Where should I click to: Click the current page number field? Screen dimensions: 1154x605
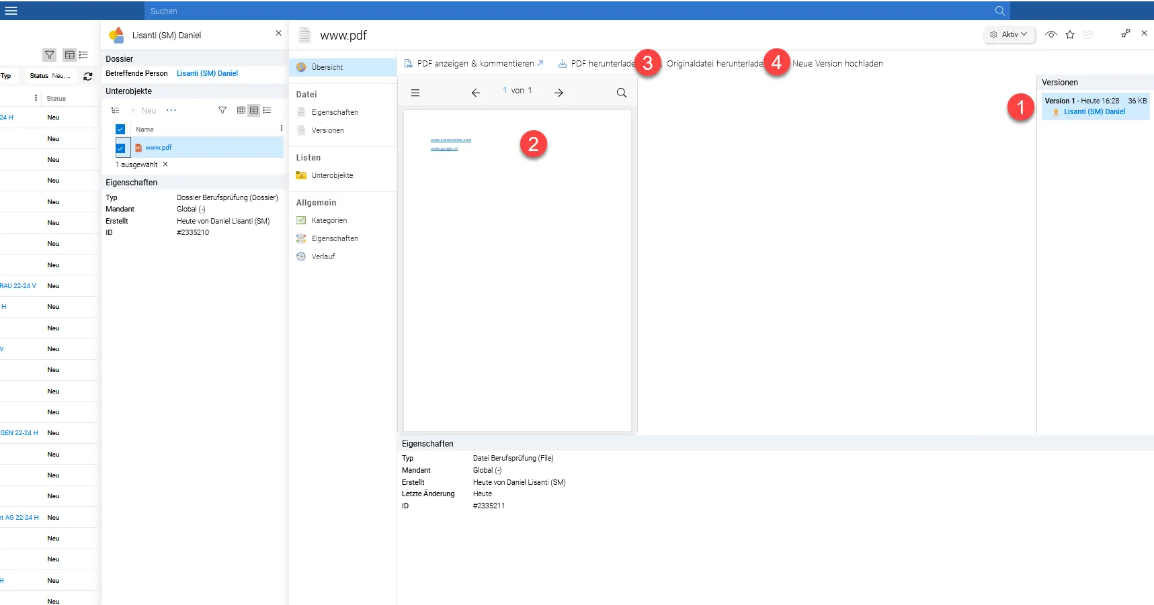point(505,91)
